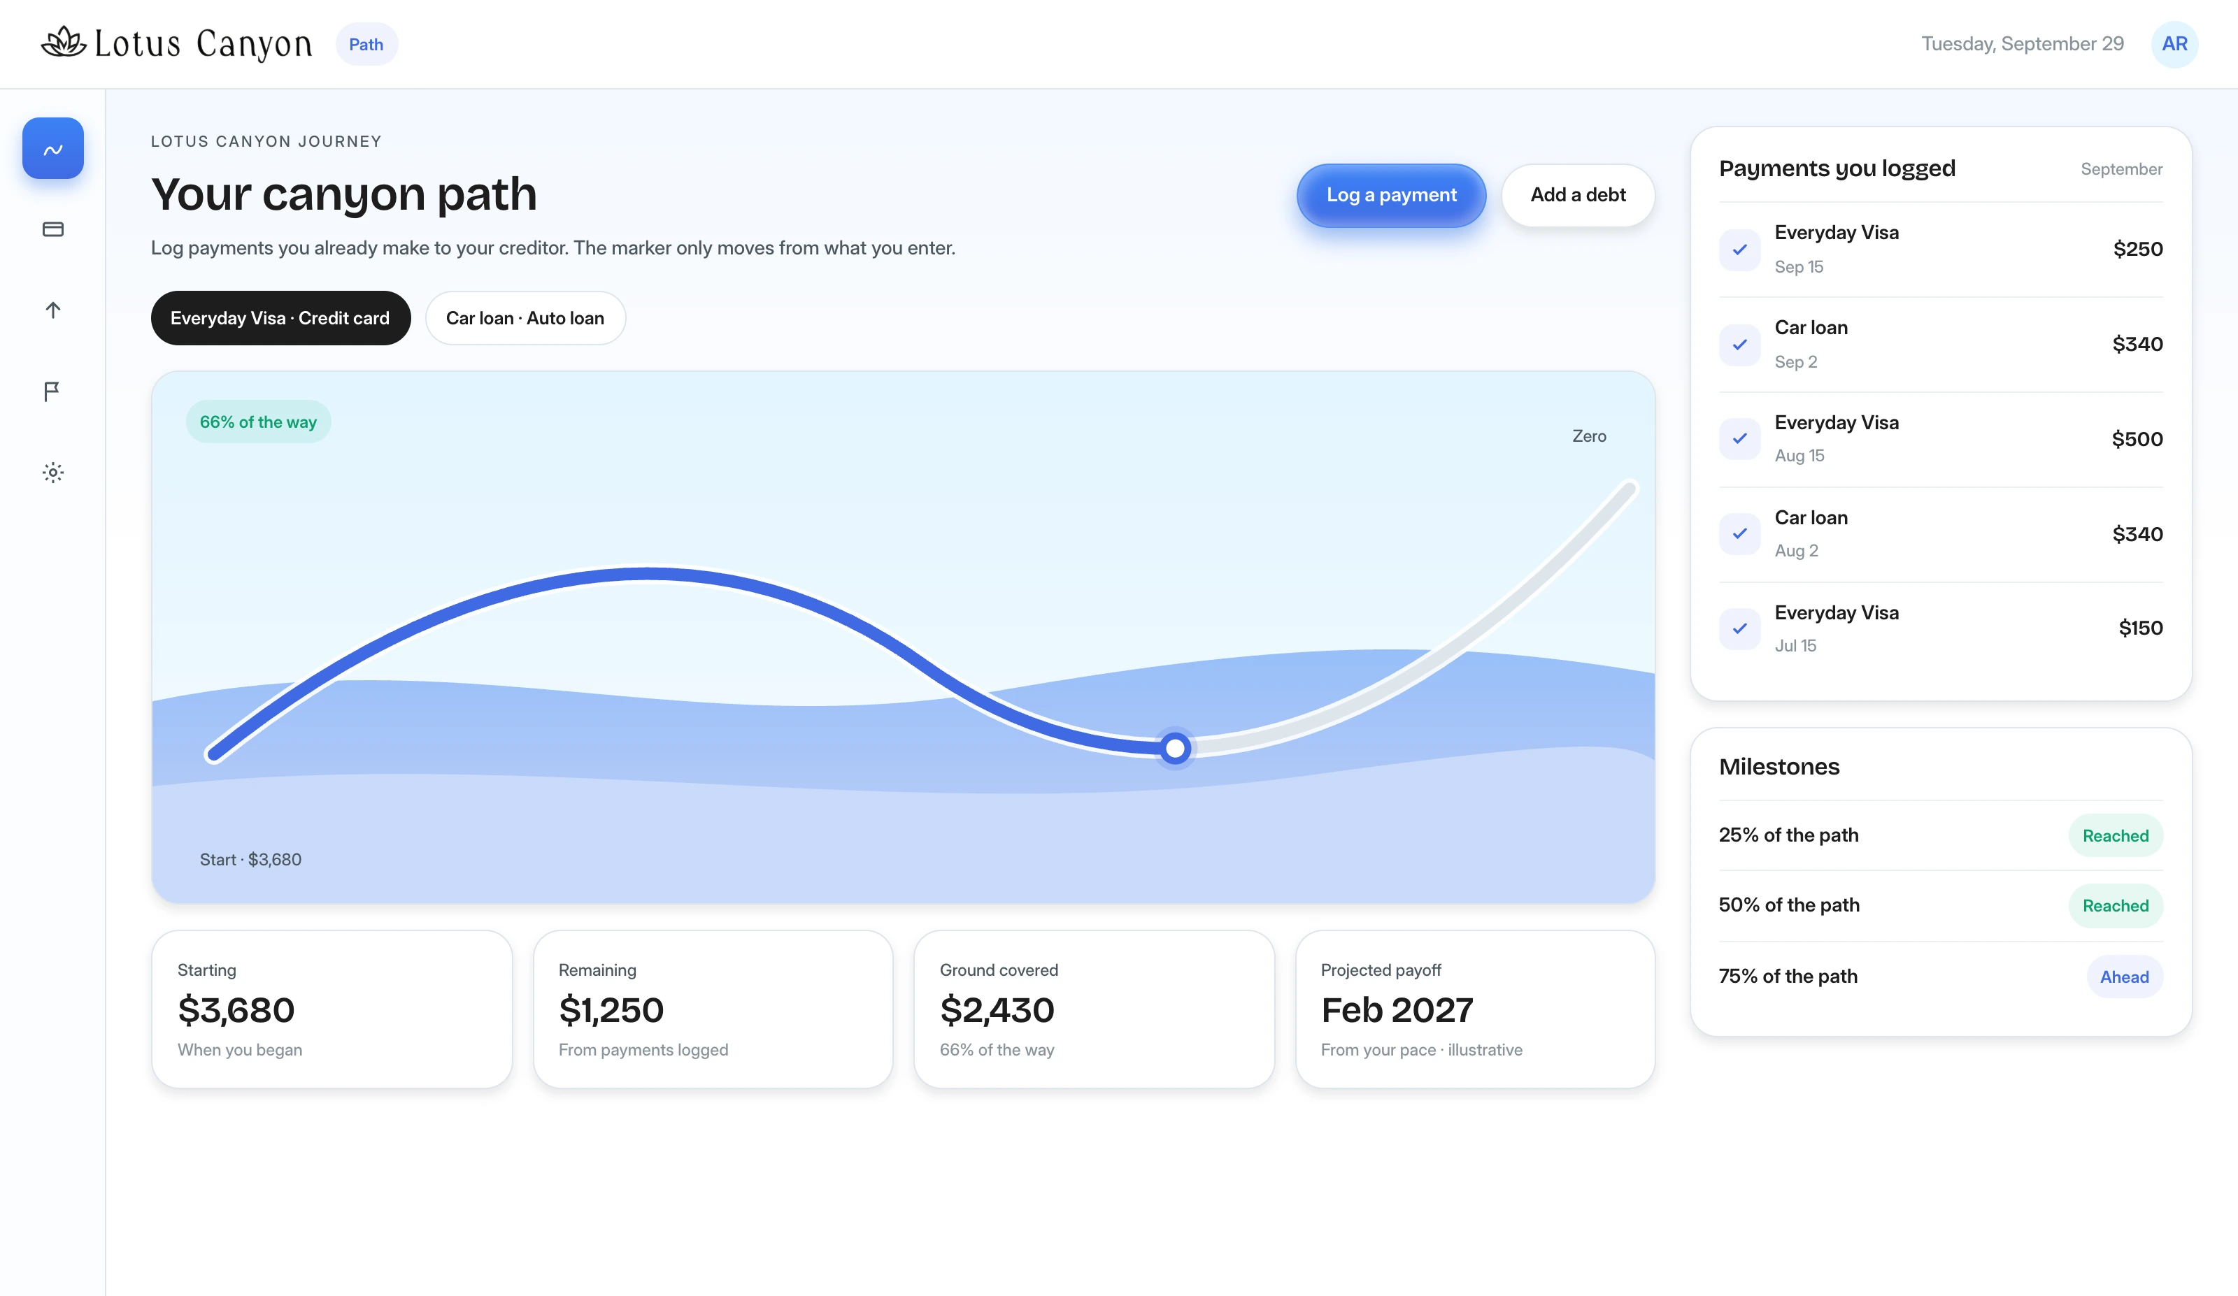Viewport: 2238px width, 1296px height.
Task: Click the $250 Everyday Visa amount
Action: pos(2138,250)
